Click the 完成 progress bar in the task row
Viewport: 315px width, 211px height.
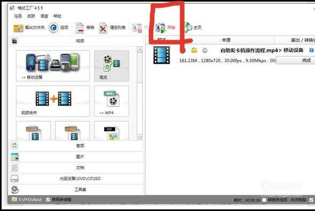tap(296, 60)
